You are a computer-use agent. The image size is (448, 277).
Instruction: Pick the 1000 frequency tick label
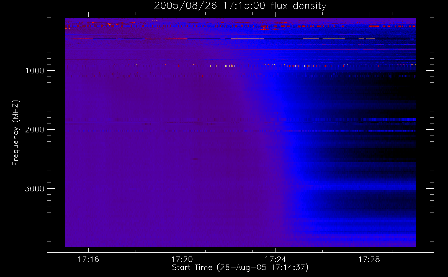point(35,71)
